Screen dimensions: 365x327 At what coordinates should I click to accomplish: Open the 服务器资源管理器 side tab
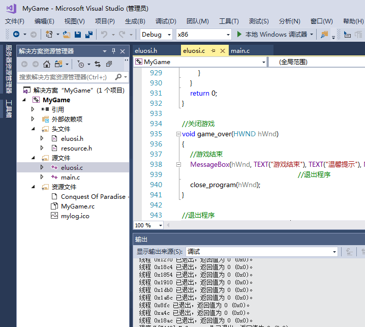[x=9, y=69]
